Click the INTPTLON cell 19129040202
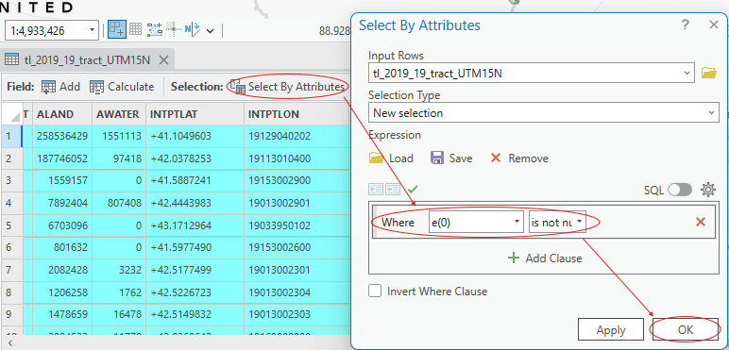 click(297, 137)
